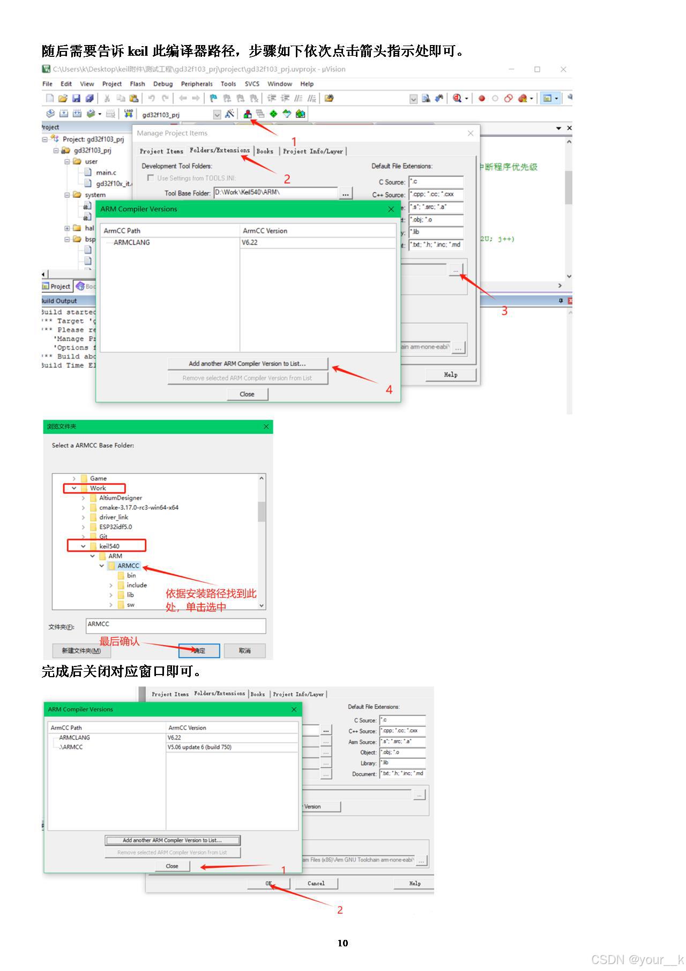The height and width of the screenshot is (971, 686).
Task: Insert a bookmark with the flag icon
Action: tap(214, 98)
